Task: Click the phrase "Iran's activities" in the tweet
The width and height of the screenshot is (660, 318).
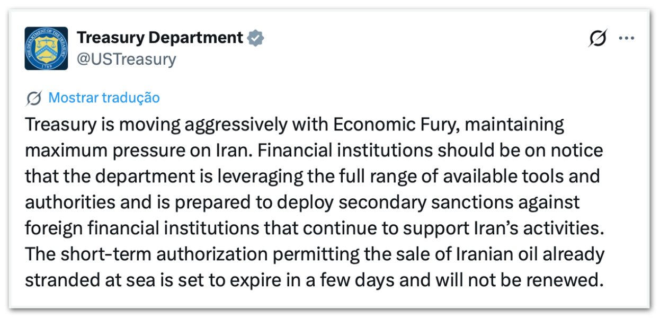Action: pos(551,228)
